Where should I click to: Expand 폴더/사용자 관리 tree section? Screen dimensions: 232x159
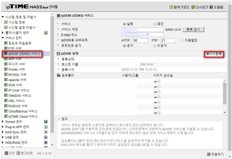point(3,32)
